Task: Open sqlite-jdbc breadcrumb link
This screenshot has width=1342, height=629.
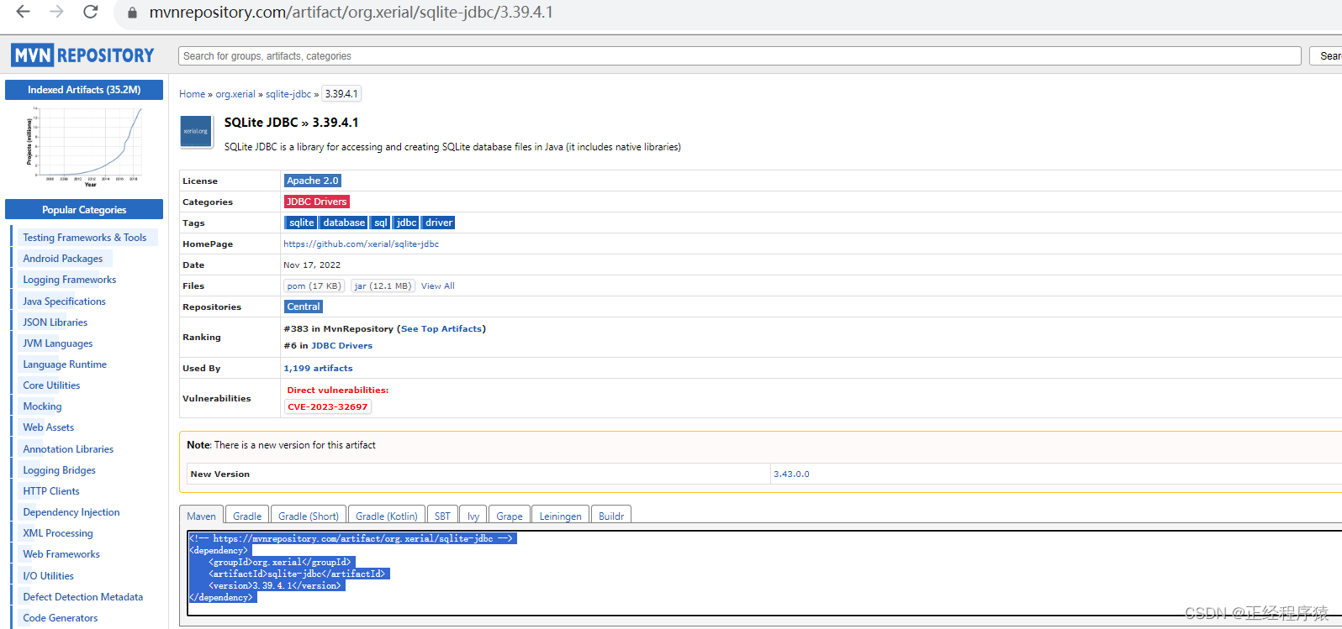Action: (288, 94)
